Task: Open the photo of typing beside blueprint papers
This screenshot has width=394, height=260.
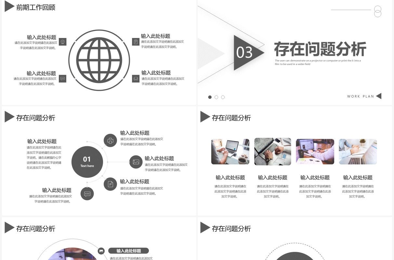Action: [272, 151]
